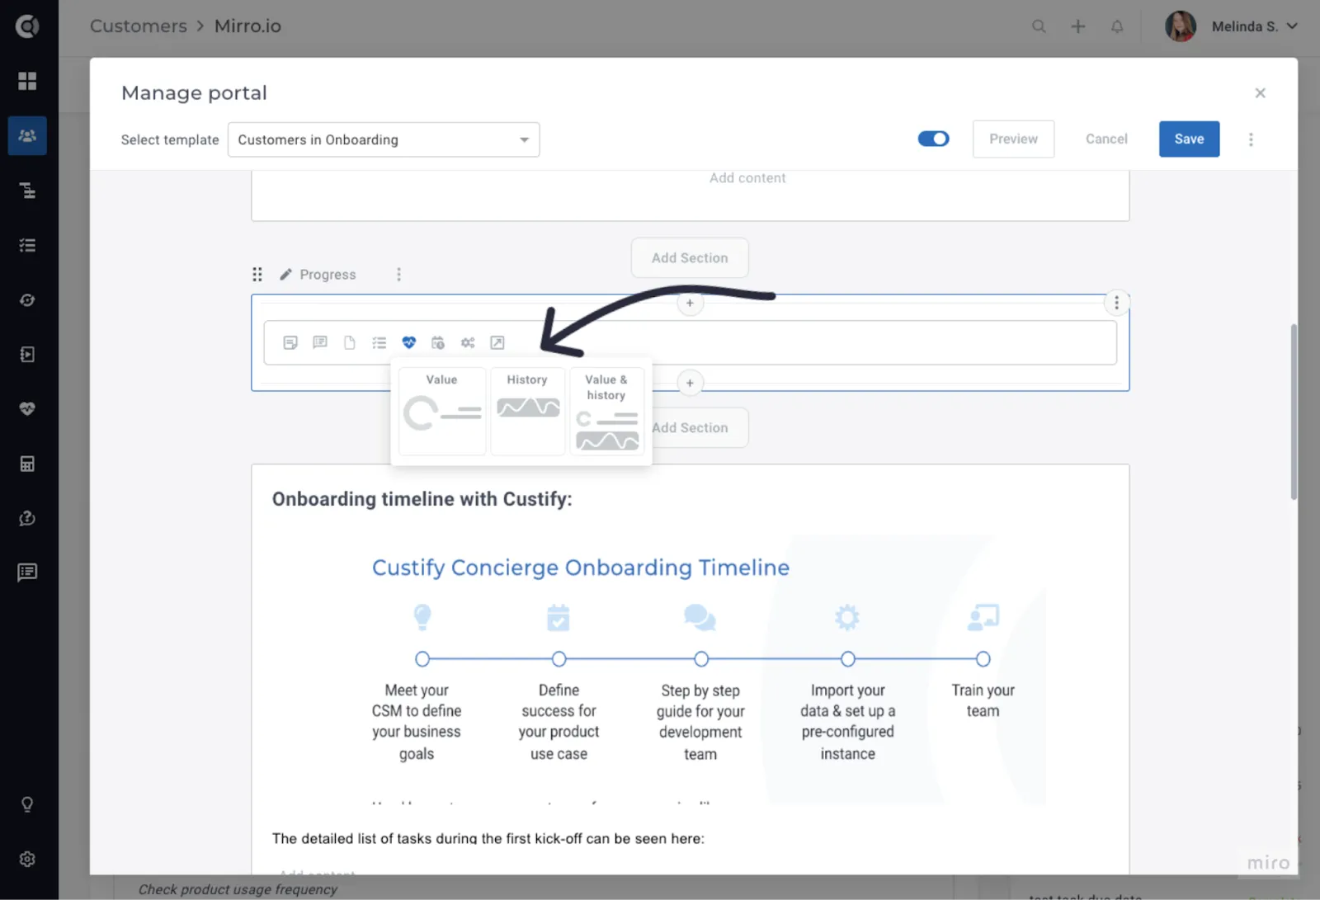
Task: Open the lightbulb icon in sidebar
Action: coord(27,804)
